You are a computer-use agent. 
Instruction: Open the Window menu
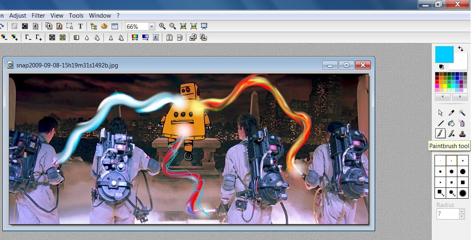pyautogui.click(x=100, y=15)
